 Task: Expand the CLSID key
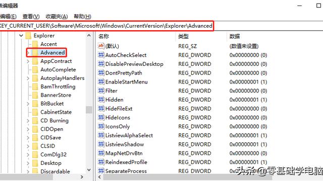pos(28,146)
